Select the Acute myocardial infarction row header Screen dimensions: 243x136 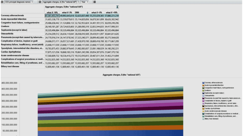pyautogui.click(x=23, y=19)
